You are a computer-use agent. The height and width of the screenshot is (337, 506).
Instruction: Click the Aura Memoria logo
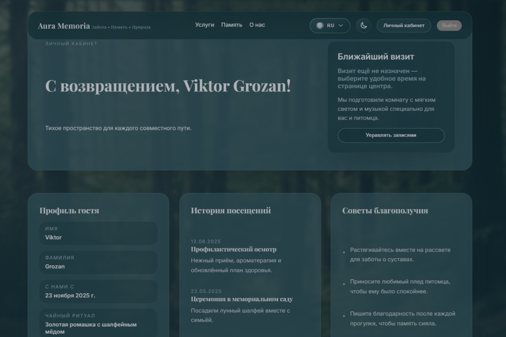(x=64, y=26)
